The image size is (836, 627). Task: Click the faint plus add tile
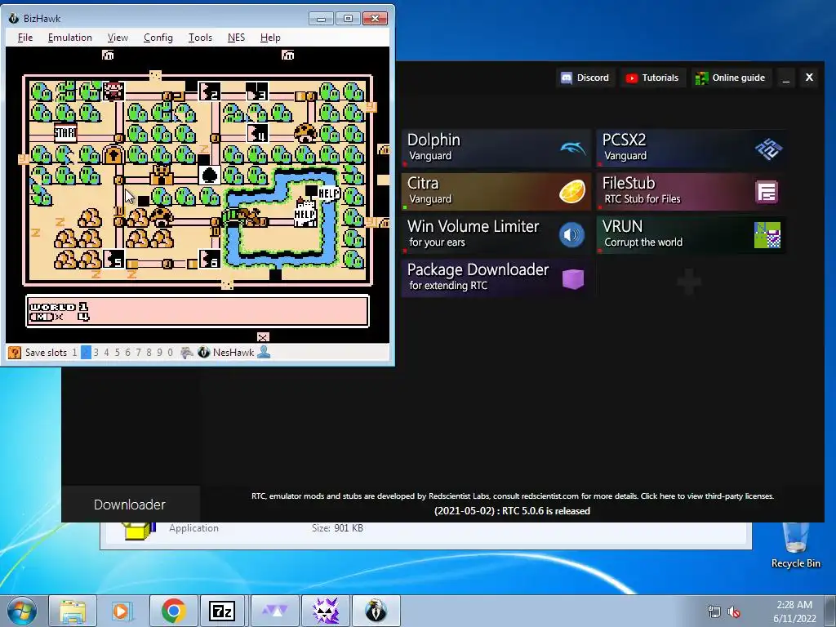(x=689, y=281)
